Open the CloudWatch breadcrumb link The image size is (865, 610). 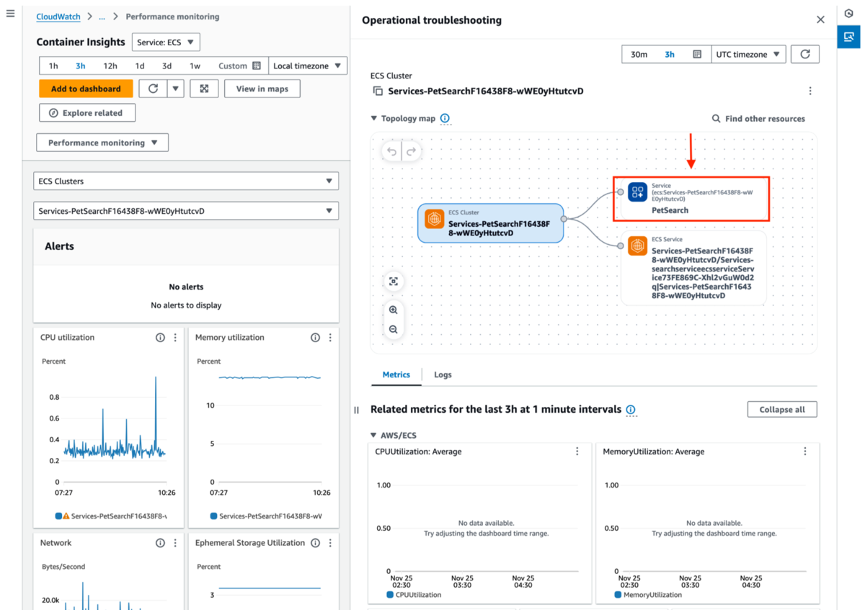(x=59, y=16)
